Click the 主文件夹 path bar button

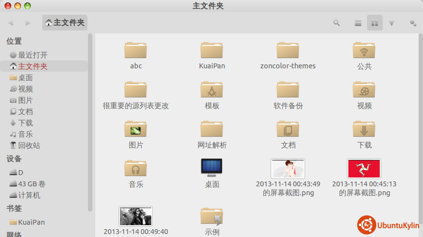[65, 23]
